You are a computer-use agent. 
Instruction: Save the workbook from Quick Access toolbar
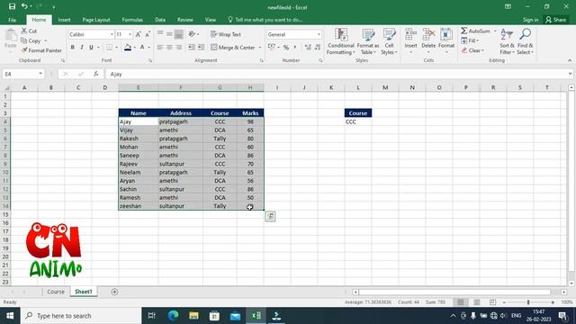pyautogui.click(x=12, y=6)
